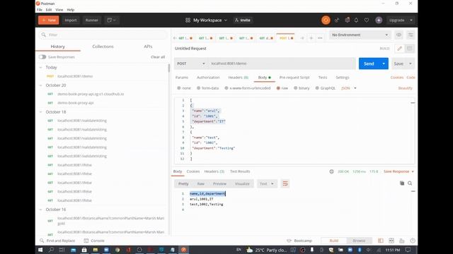Search within the response body
Viewport: 453px width, 254px height.
410,183
